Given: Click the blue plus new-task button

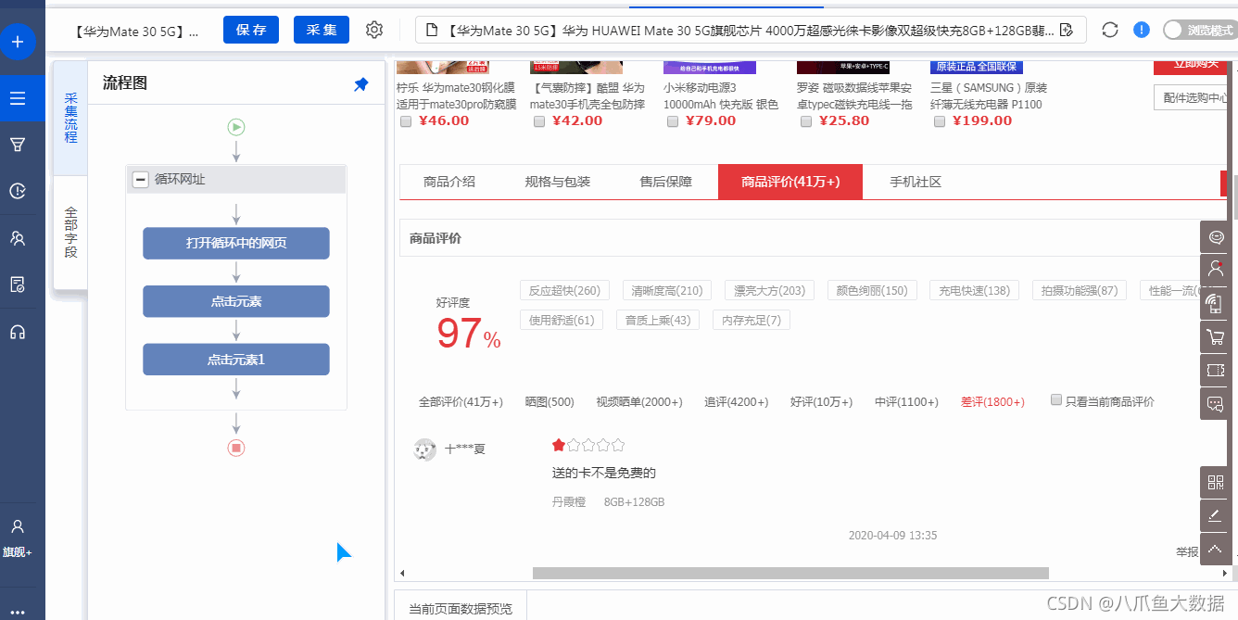Looking at the screenshot, I should click(x=19, y=42).
